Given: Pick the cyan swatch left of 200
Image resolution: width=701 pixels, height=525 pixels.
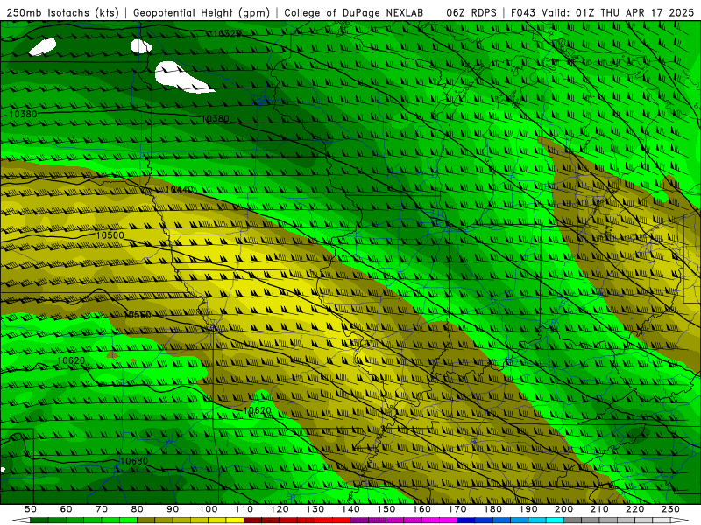Looking at the screenshot, I should (555, 521).
